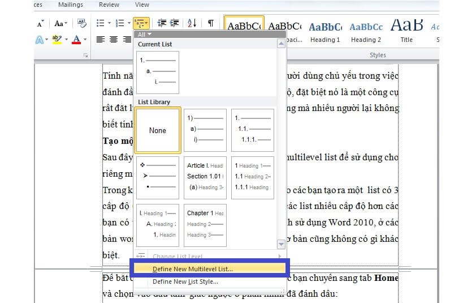Open the View ribbon tab
463x303 pixels.
click(142, 5)
